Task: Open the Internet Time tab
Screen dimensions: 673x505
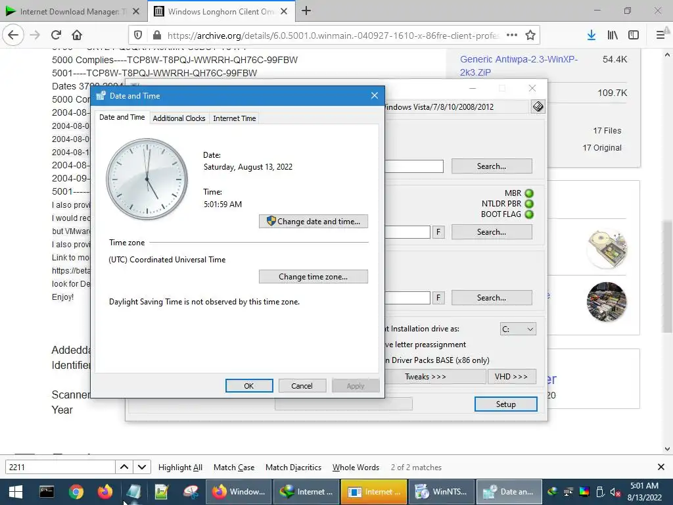Action: (x=235, y=118)
